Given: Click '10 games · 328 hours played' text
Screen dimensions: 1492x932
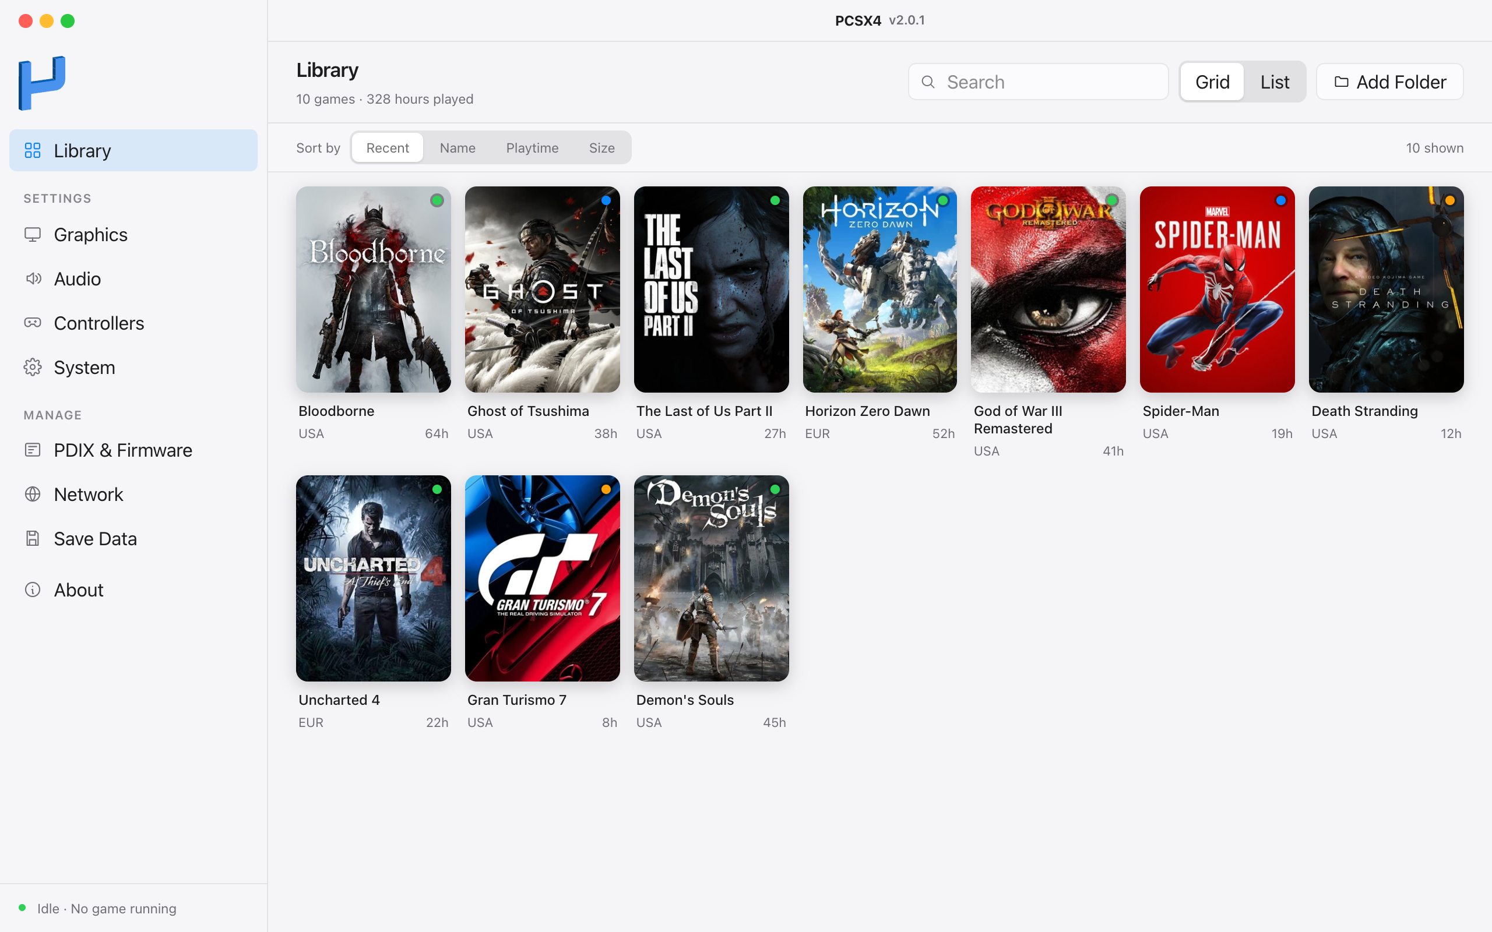Looking at the screenshot, I should (385, 99).
